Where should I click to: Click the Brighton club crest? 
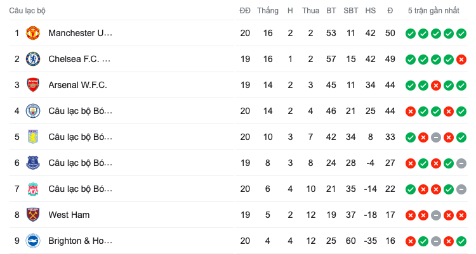[32, 241]
